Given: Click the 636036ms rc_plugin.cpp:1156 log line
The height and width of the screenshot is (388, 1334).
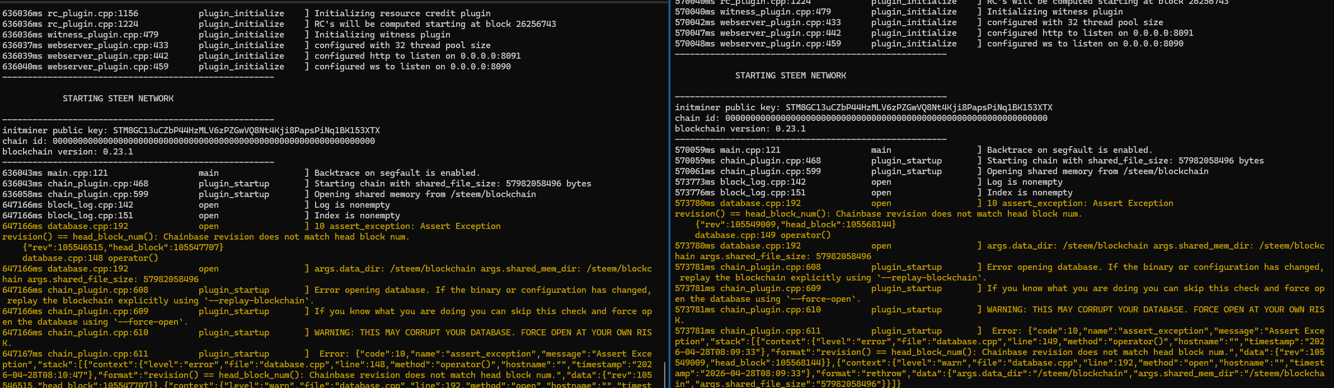Looking at the screenshot, I should coord(246,13).
